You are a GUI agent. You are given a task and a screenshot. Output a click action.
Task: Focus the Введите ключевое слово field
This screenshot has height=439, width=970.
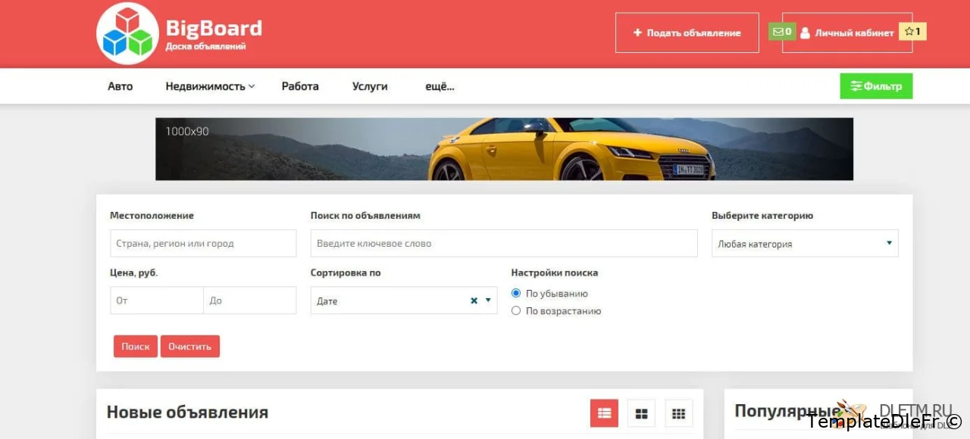(x=503, y=244)
